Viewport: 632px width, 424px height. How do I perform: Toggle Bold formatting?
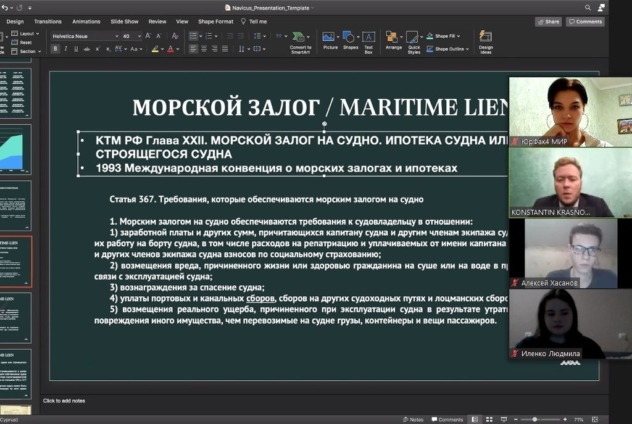click(x=56, y=48)
